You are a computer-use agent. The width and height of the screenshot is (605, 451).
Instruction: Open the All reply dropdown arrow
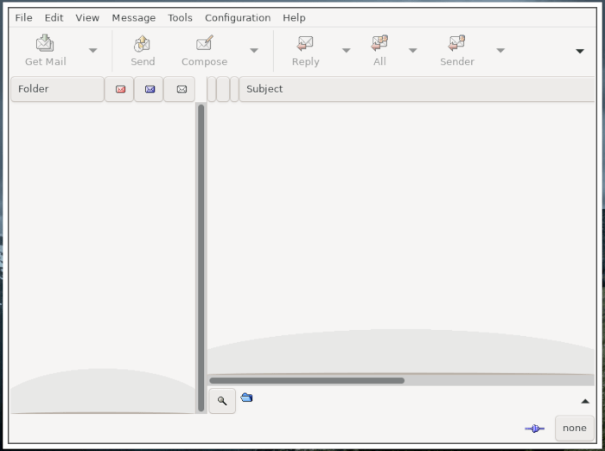[412, 50]
